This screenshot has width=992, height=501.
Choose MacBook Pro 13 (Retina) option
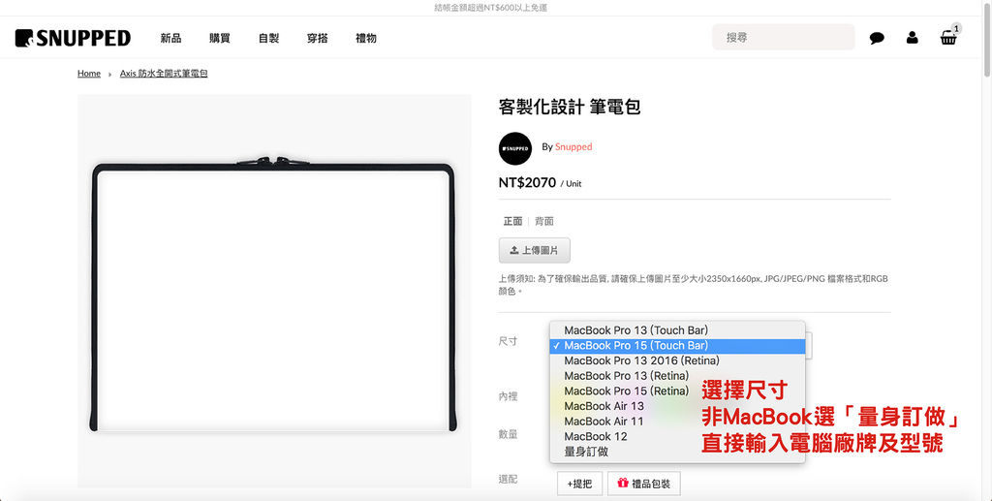(677, 376)
